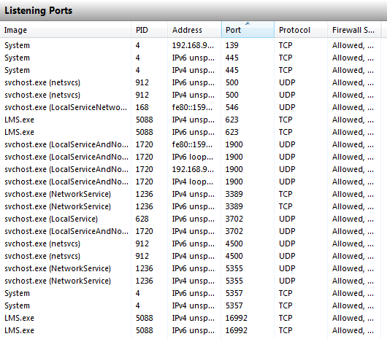Click TCP protocol on the port 139 row
This screenshot has width=387, height=339.
(x=286, y=45)
